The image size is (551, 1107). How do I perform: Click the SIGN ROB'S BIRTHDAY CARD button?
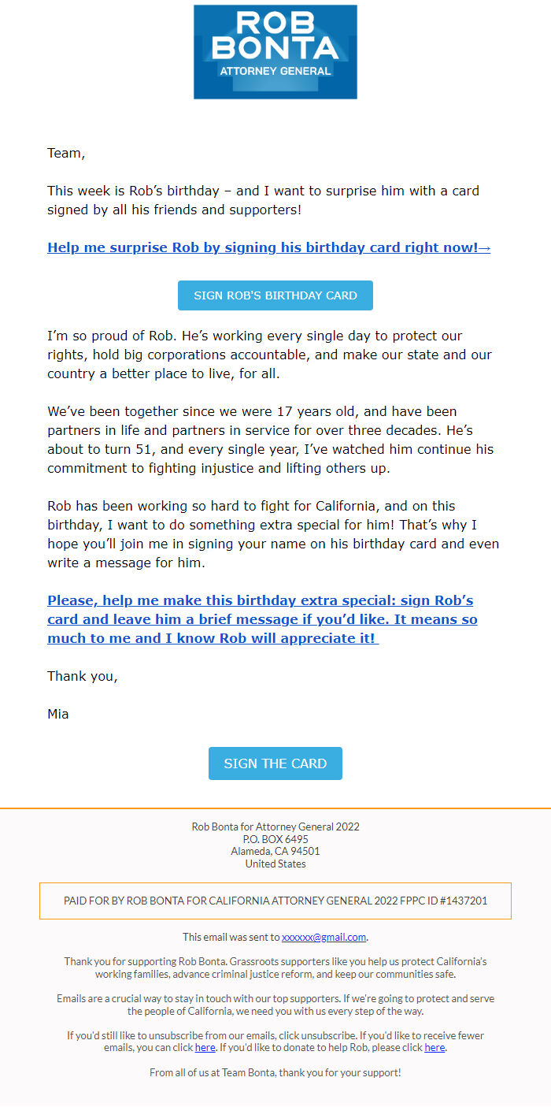click(x=275, y=295)
